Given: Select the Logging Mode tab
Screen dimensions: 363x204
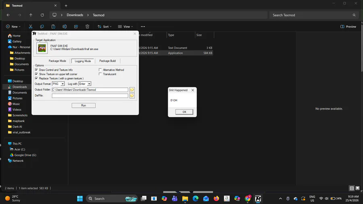Looking at the screenshot, I should (x=83, y=61).
